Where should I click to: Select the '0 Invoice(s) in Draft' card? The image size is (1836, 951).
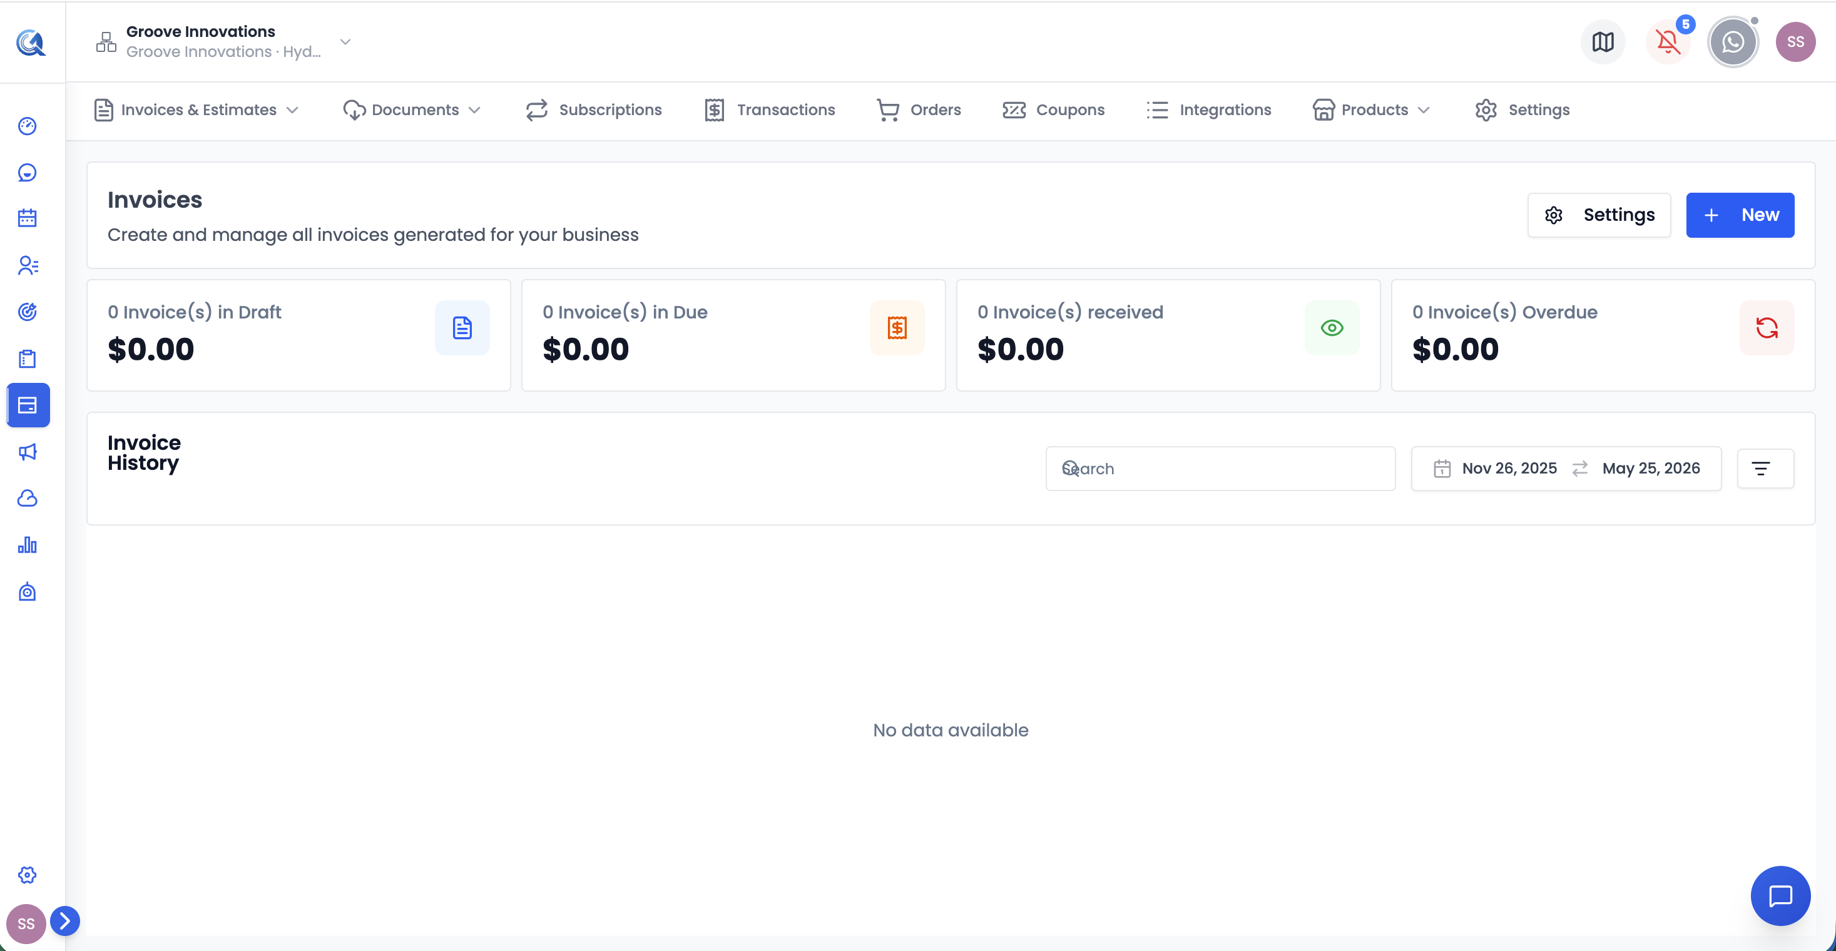(298, 335)
